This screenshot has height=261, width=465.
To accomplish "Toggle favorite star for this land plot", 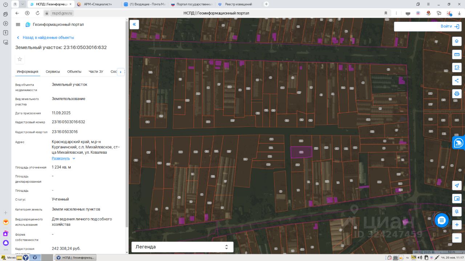I will (20, 59).
